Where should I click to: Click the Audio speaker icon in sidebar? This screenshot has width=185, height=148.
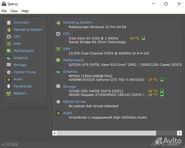[x=8, y=79]
